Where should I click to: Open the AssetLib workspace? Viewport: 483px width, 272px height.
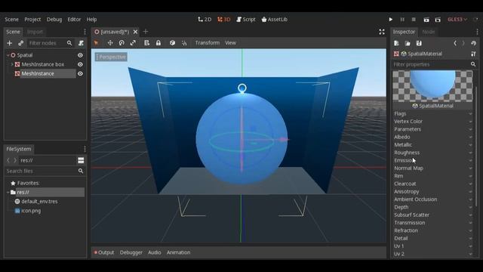click(275, 20)
